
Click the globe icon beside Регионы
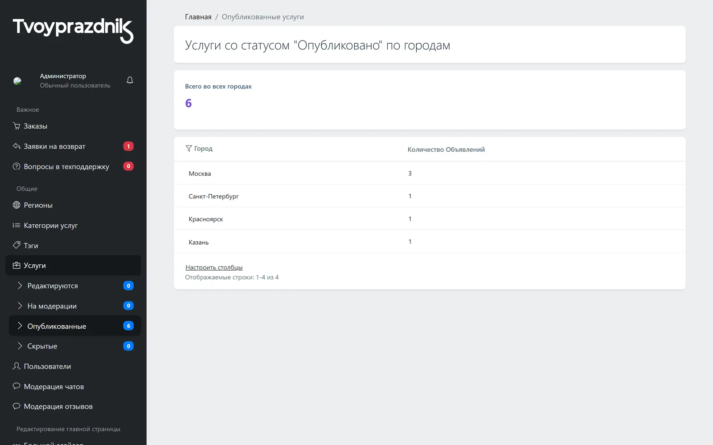16,205
